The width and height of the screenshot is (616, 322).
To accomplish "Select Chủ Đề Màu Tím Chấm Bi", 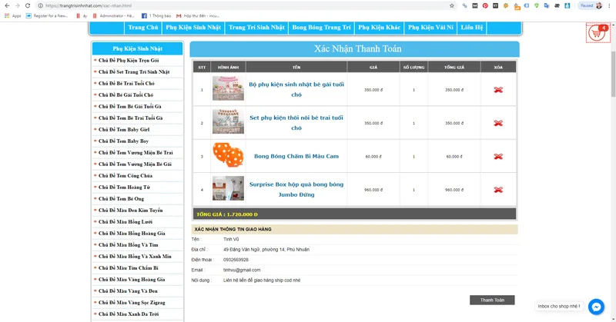I will 128,268.
